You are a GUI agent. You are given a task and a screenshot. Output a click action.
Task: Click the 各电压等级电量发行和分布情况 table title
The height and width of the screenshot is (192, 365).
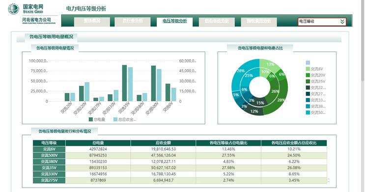coord(65,131)
